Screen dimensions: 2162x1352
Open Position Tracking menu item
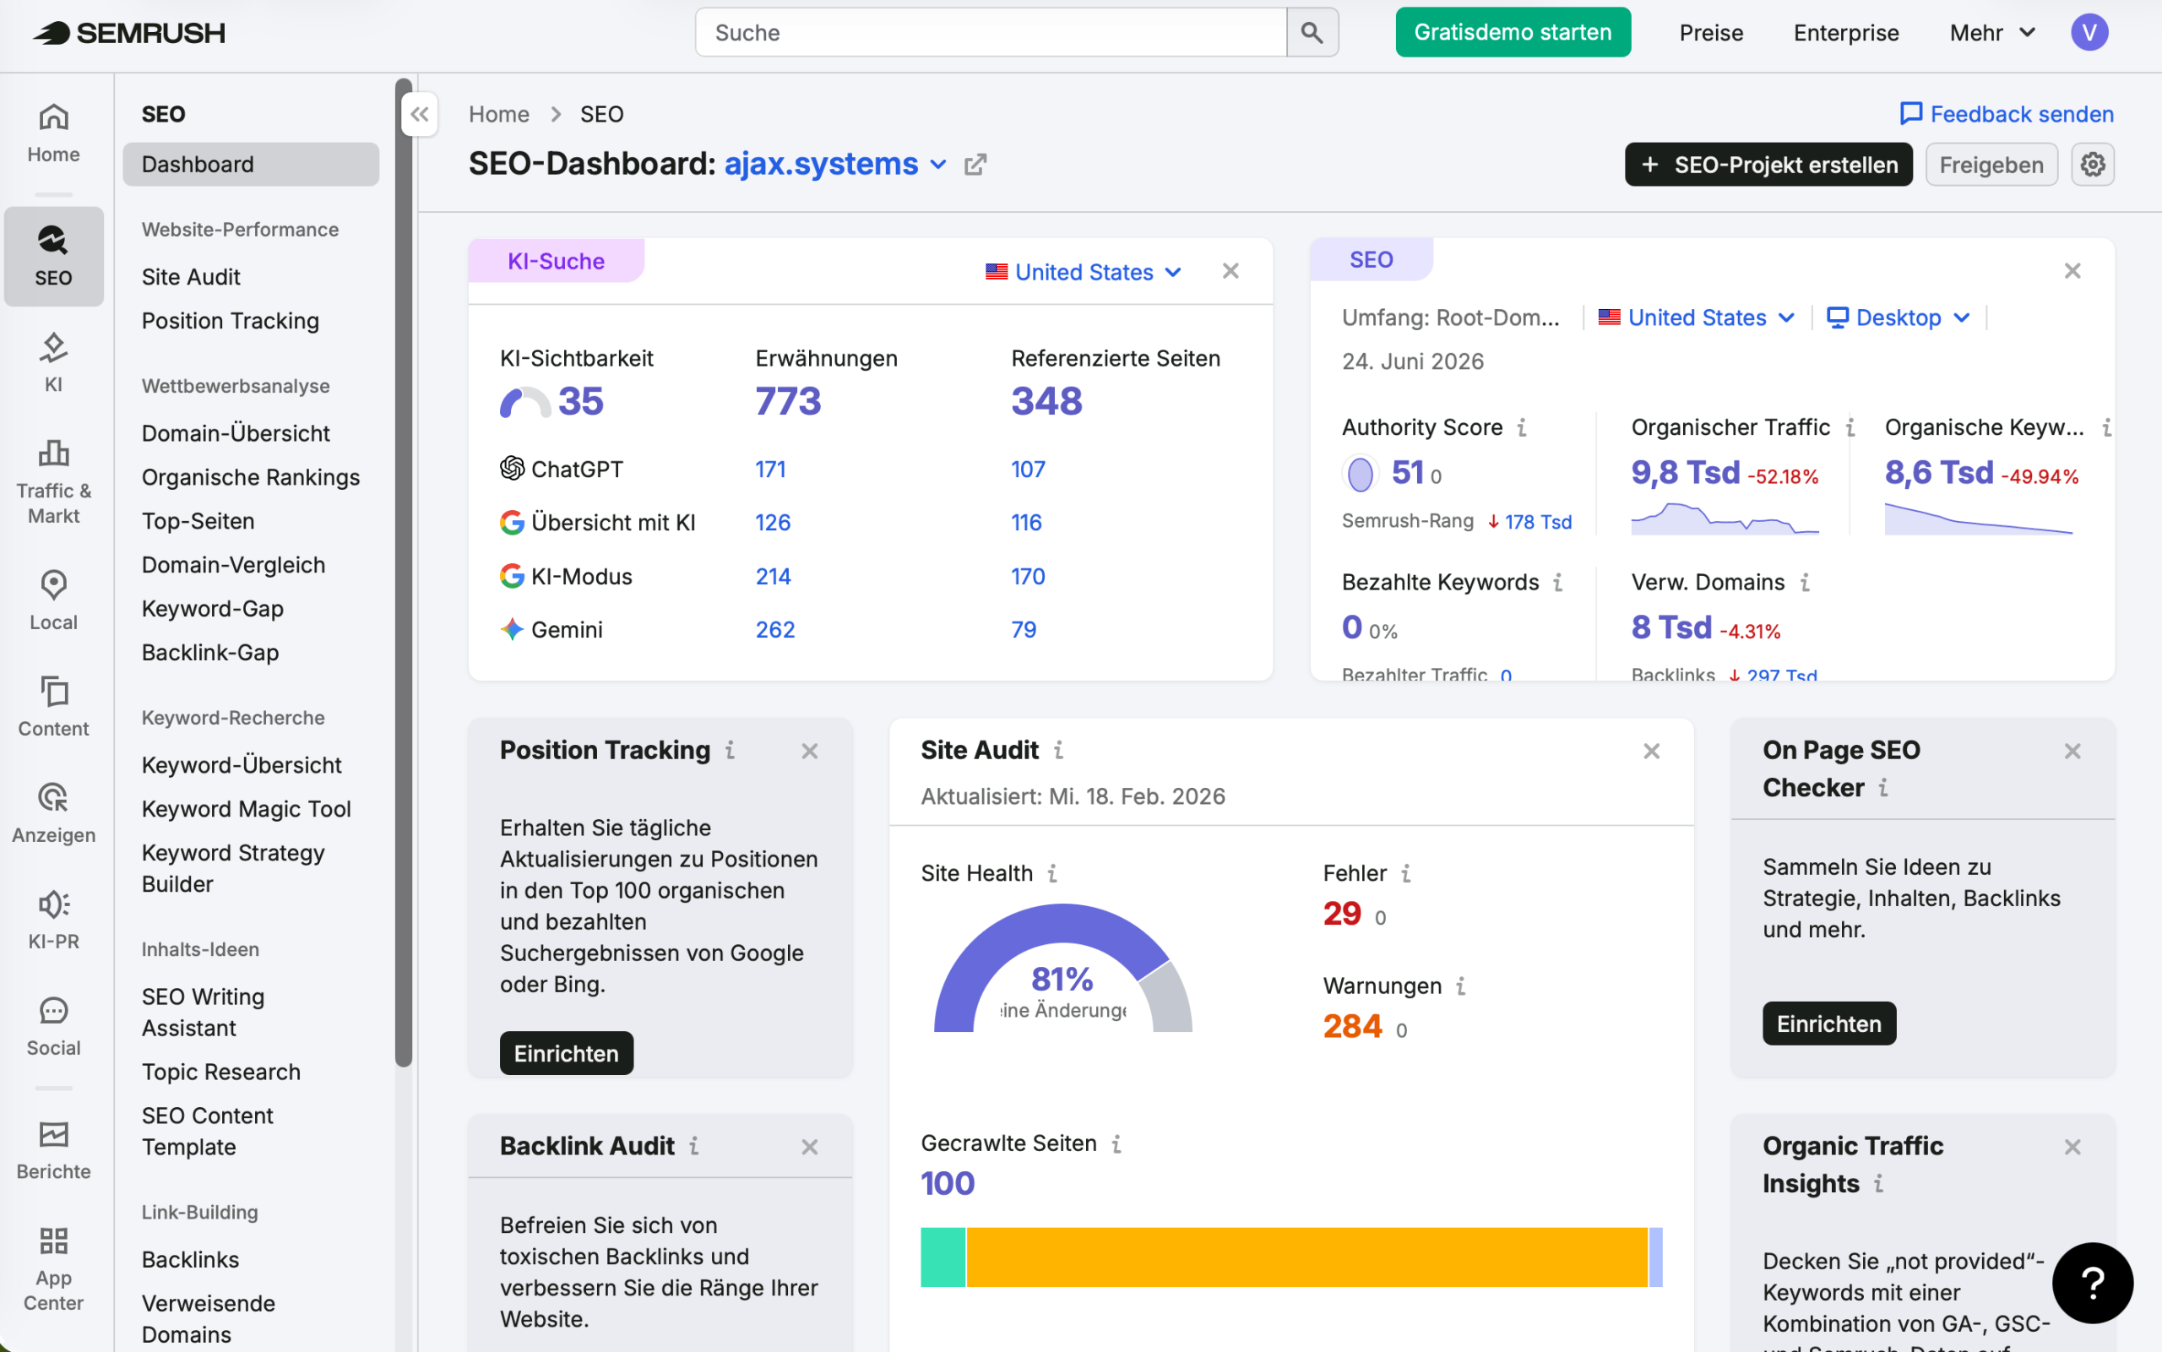(x=230, y=321)
